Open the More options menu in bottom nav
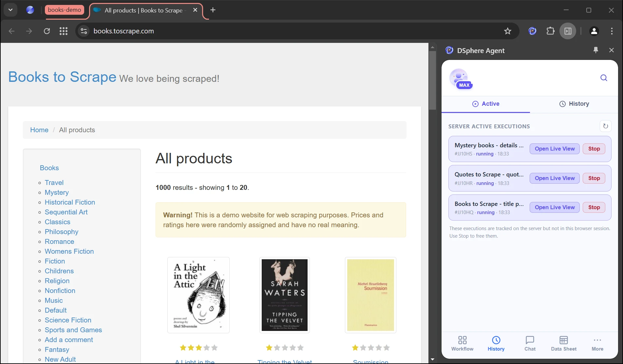Viewport: 623px width, 364px height. 597,344
